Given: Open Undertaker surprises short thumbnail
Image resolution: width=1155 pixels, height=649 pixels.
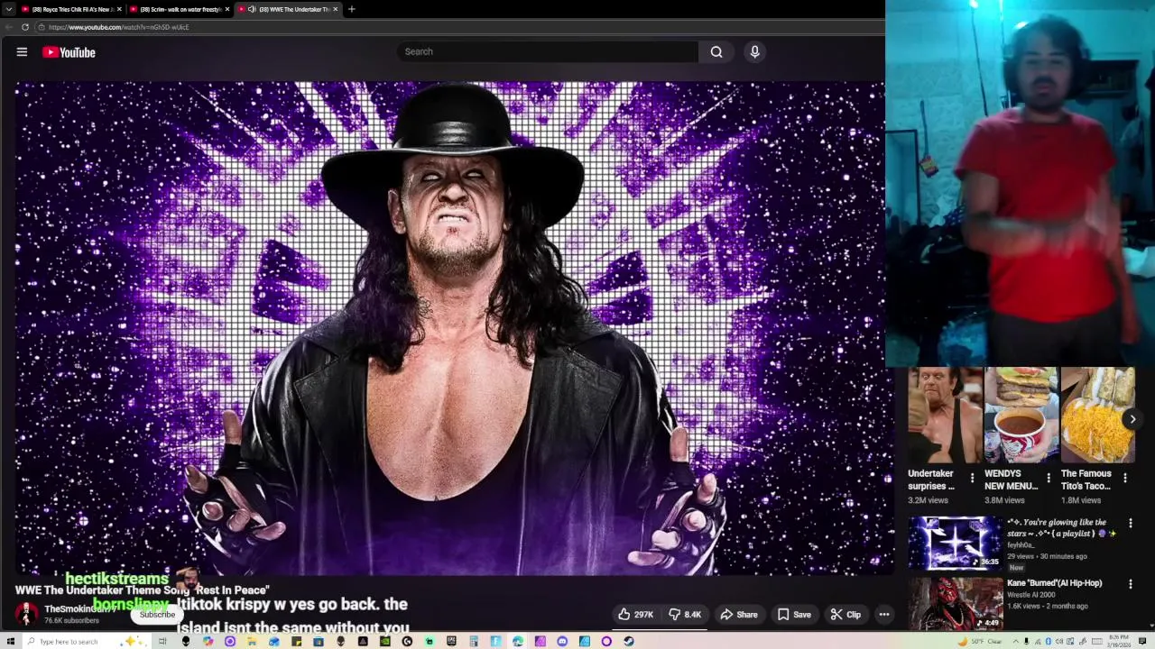Looking at the screenshot, I should pos(945,416).
